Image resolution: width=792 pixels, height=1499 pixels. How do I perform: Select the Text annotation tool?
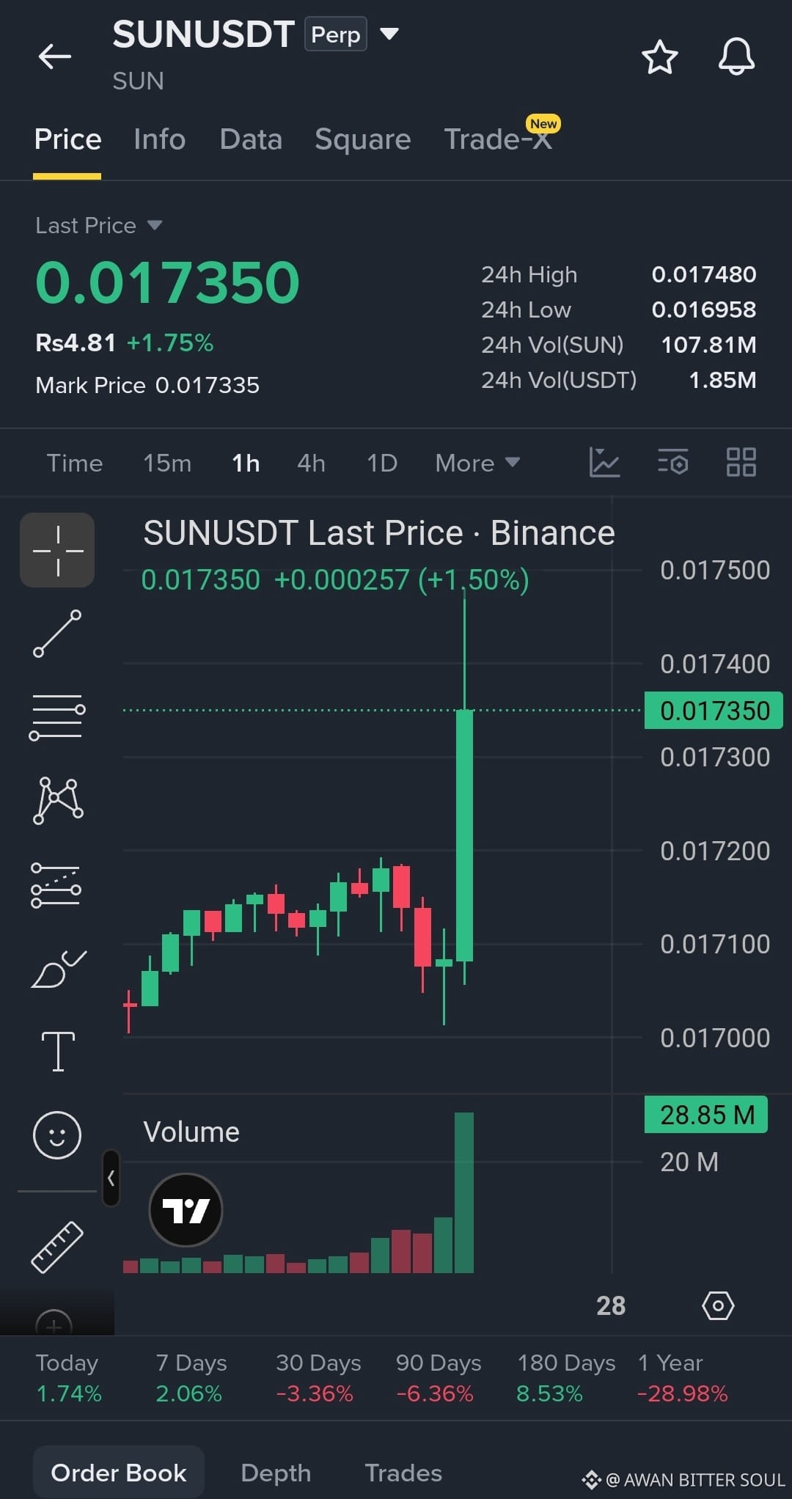pyautogui.click(x=58, y=1052)
